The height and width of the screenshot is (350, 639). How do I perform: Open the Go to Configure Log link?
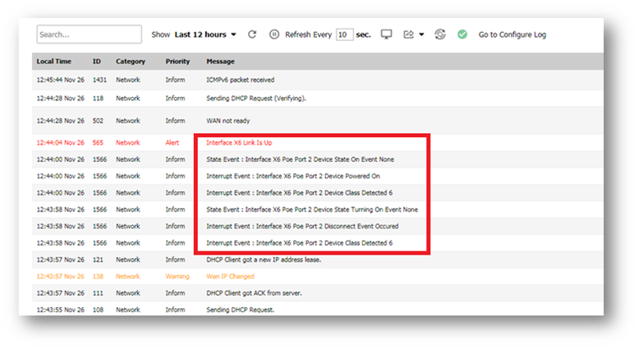[512, 35]
